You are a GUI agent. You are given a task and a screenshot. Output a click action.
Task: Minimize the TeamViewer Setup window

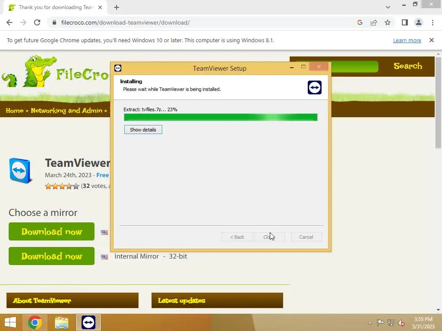[292, 67]
